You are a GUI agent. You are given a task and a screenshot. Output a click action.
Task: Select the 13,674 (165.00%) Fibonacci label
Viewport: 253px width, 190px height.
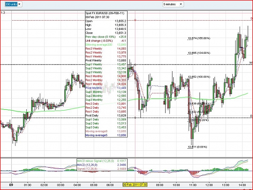point(199,38)
